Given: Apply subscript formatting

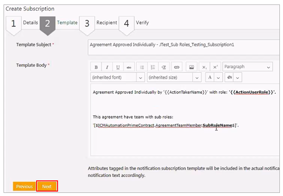Looking at the screenshot, I should 204,67.
